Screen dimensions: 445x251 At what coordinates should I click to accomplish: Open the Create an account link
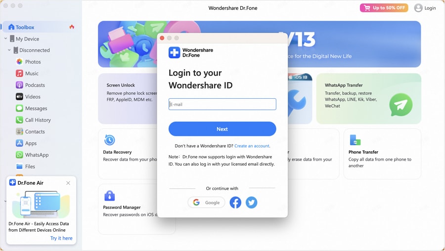click(252, 146)
